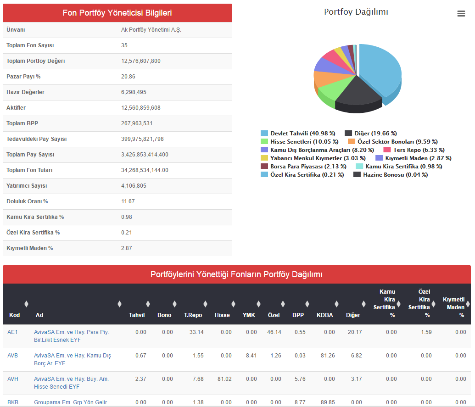Toggle Devlet Tahvili legend item

[298, 133]
